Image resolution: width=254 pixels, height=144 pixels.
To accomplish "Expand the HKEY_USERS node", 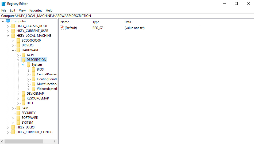I will tap(8, 128).
